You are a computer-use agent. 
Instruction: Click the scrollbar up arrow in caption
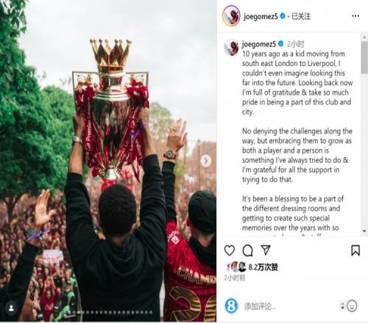tap(364, 37)
